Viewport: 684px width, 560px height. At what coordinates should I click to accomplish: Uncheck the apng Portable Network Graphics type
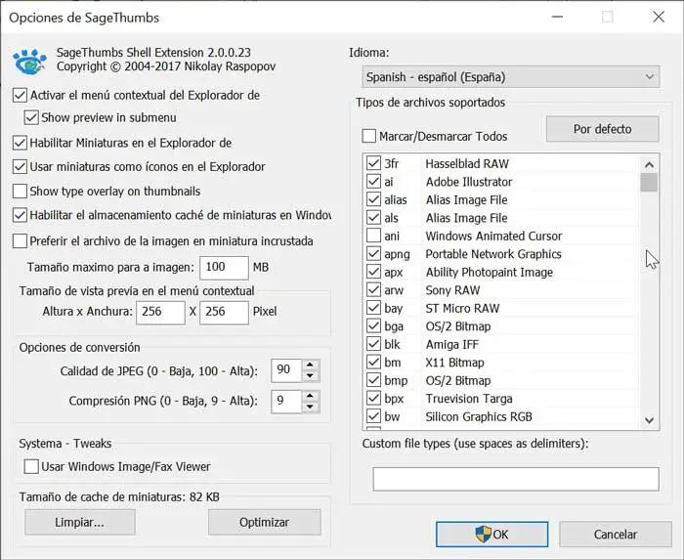(x=373, y=254)
